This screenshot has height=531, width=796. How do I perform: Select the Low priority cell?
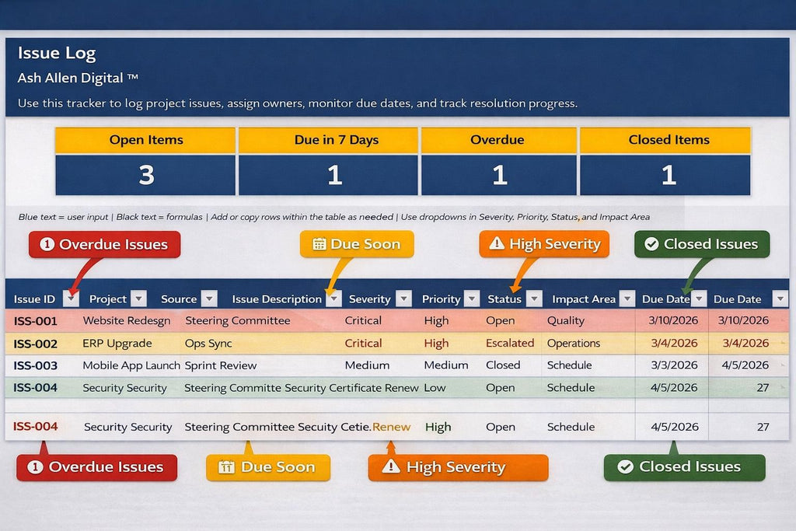(x=435, y=388)
